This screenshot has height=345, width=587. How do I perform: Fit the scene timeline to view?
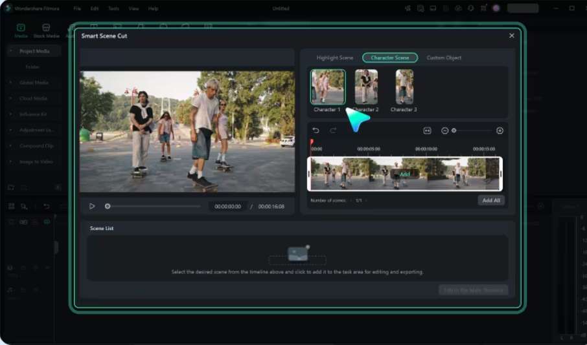[427, 131]
